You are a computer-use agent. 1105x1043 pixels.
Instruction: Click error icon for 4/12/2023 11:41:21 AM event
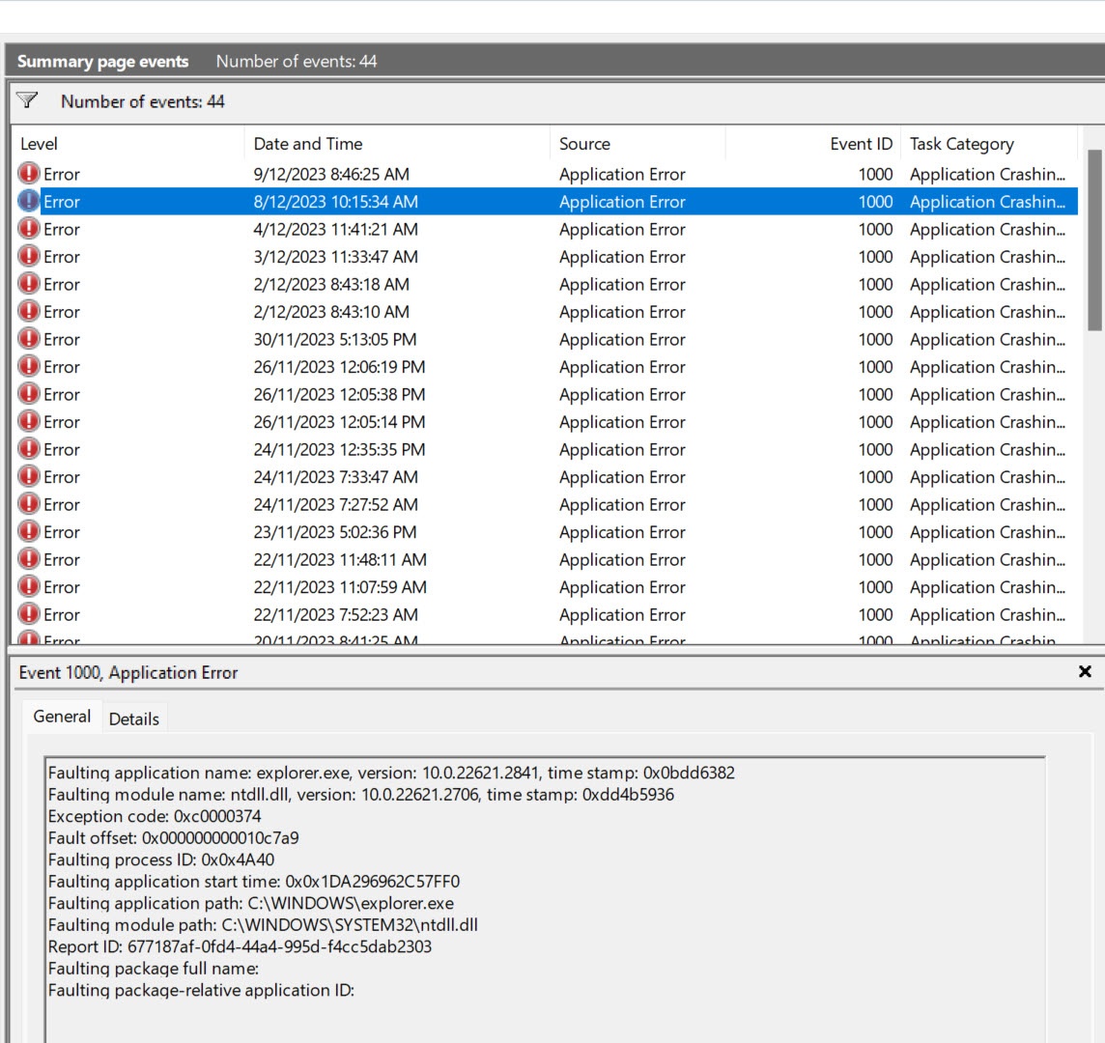[29, 228]
